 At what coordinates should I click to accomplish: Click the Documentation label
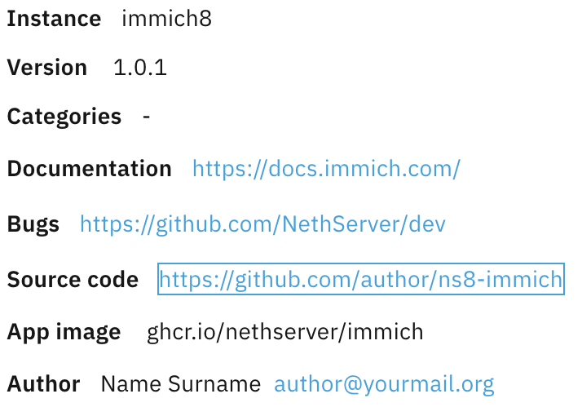point(89,169)
